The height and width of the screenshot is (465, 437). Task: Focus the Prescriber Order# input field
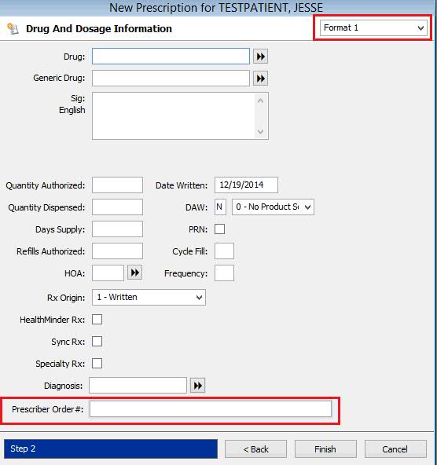211,409
